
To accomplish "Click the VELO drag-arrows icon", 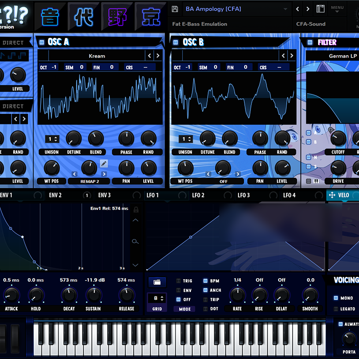I will click(332, 195).
